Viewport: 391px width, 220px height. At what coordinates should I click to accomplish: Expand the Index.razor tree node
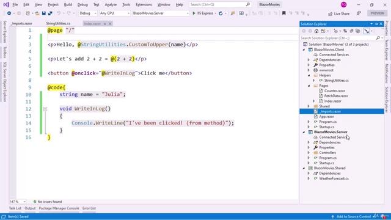pos(314,101)
